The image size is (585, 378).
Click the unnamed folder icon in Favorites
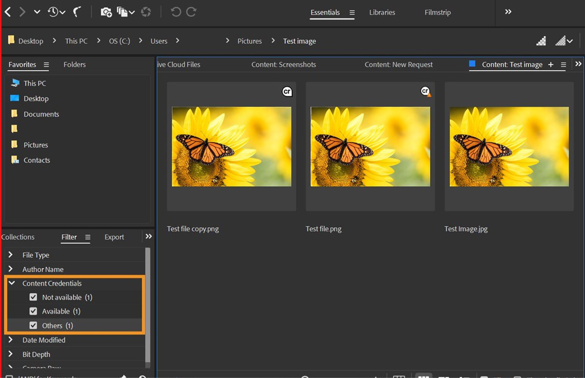click(14, 129)
